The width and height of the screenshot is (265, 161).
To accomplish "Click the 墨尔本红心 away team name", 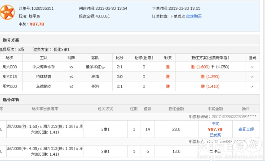I will point(95,67).
